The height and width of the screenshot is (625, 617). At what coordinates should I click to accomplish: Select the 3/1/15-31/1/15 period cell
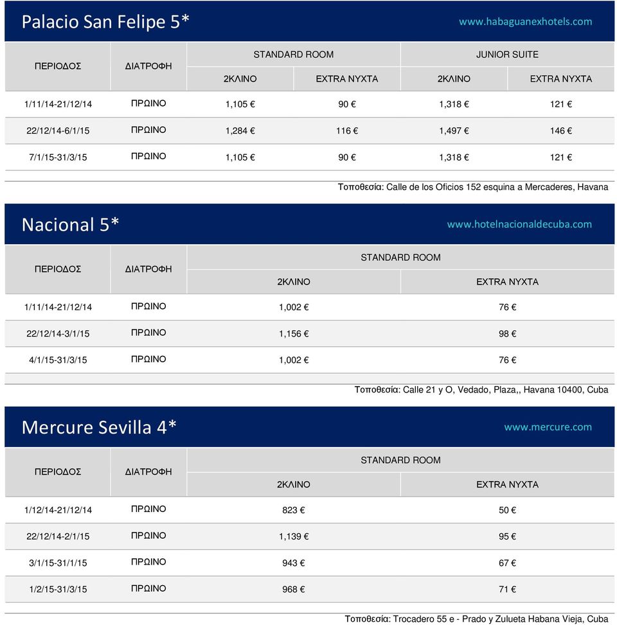[58, 563]
